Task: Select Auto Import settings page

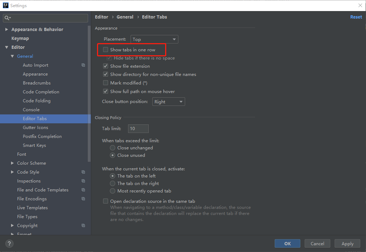Action: coord(35,65)
